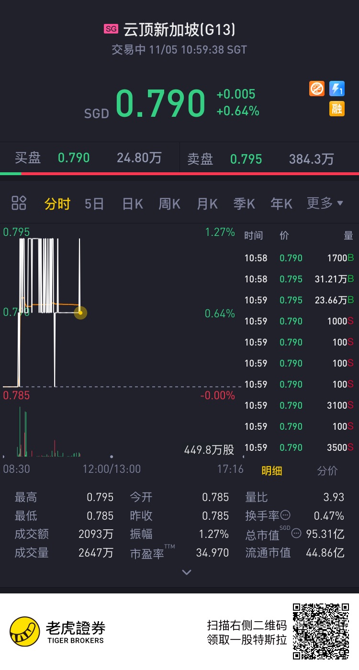Tap the 10:59 trade of 1000S

299,321
